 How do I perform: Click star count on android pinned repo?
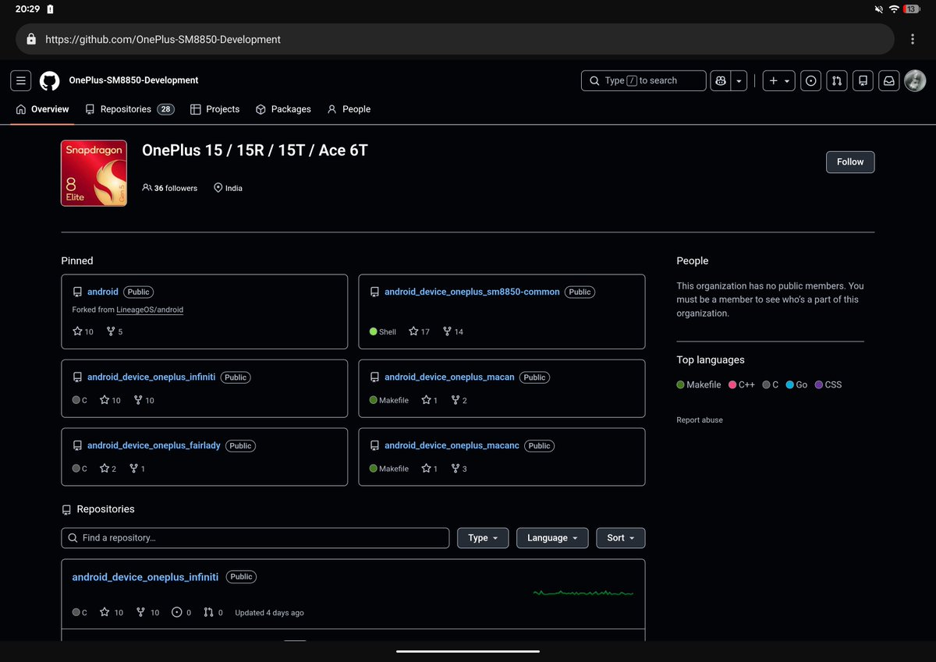83,331
